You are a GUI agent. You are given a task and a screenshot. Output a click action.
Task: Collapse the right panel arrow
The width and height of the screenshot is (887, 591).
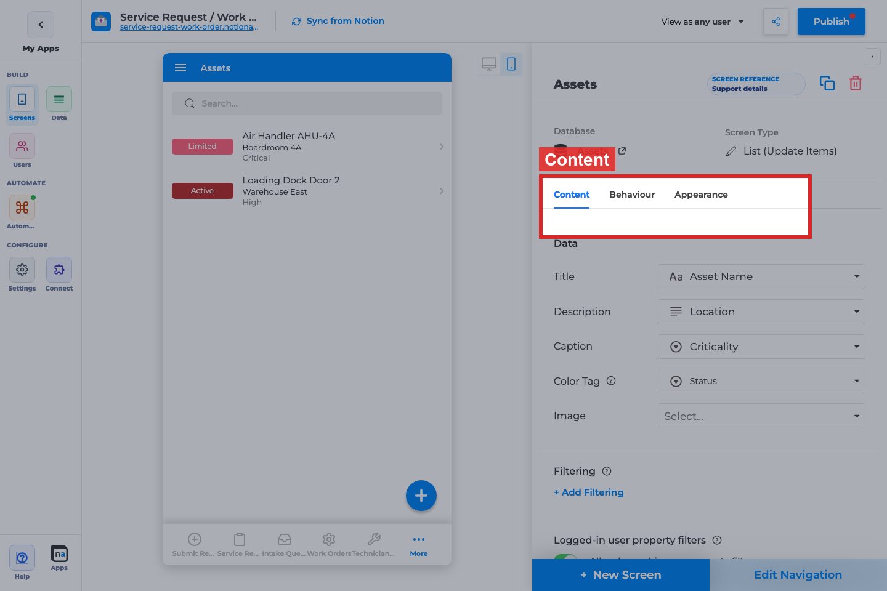click(x=872, y=57)
